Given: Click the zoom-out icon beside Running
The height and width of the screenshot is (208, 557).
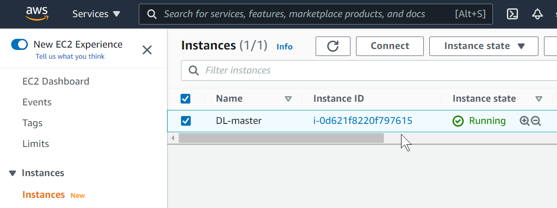Looking at the screenshot, I should (536, 121).
